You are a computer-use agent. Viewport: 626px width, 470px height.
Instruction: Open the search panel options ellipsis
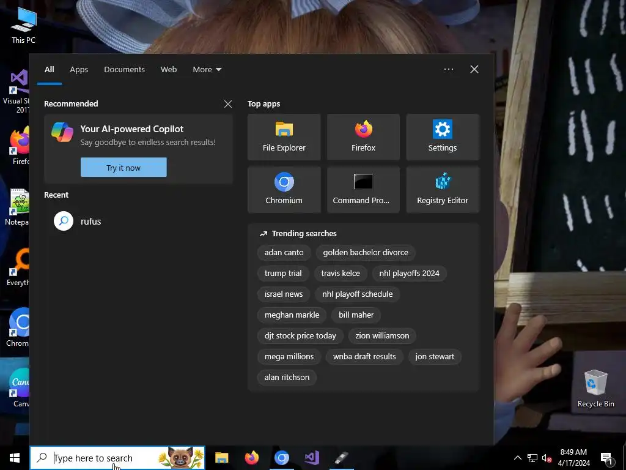pyautogui.click(x=448, y=69)
